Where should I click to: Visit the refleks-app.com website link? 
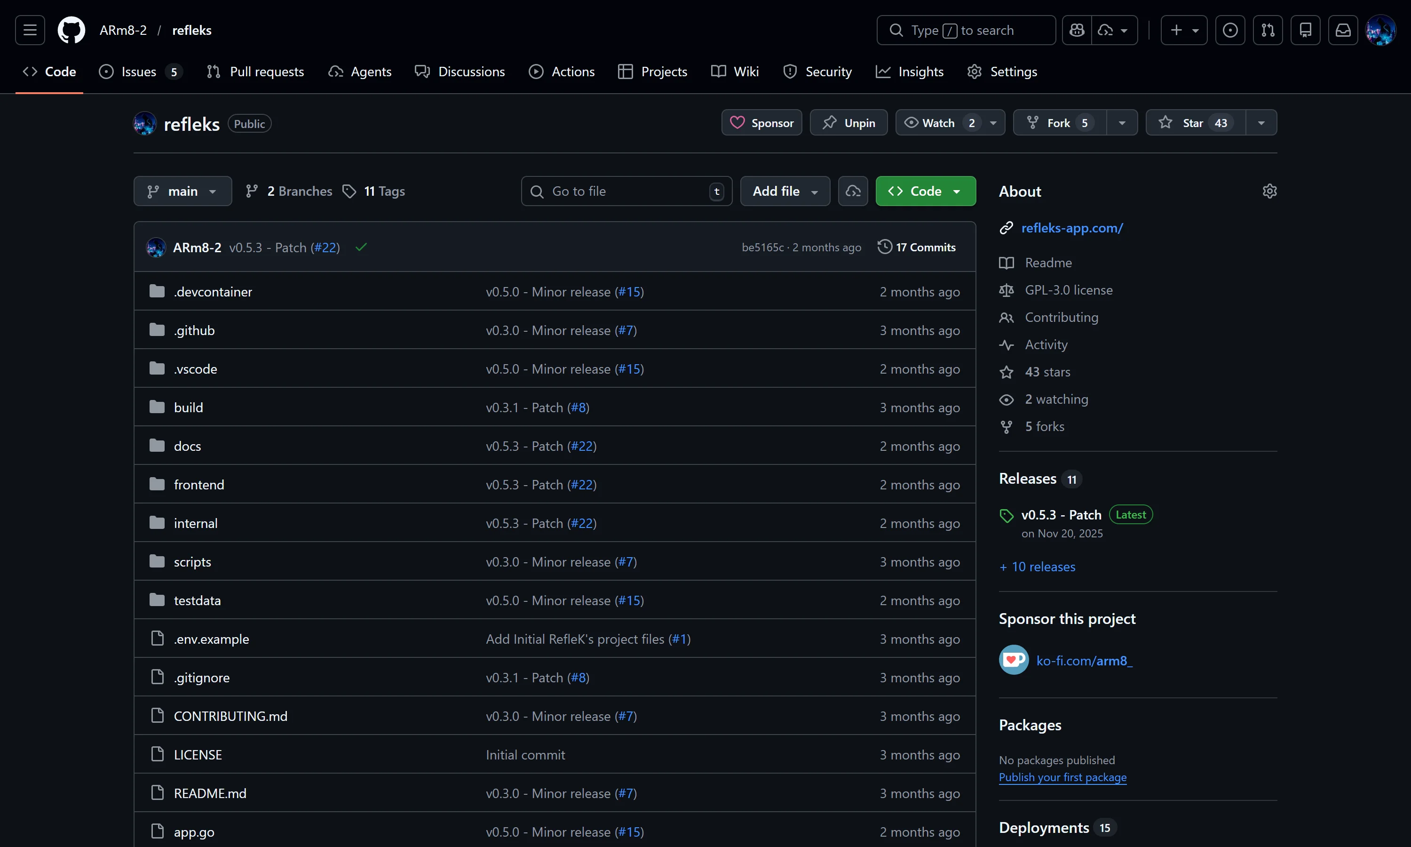pyautogui.click(x=1072, y=227)
